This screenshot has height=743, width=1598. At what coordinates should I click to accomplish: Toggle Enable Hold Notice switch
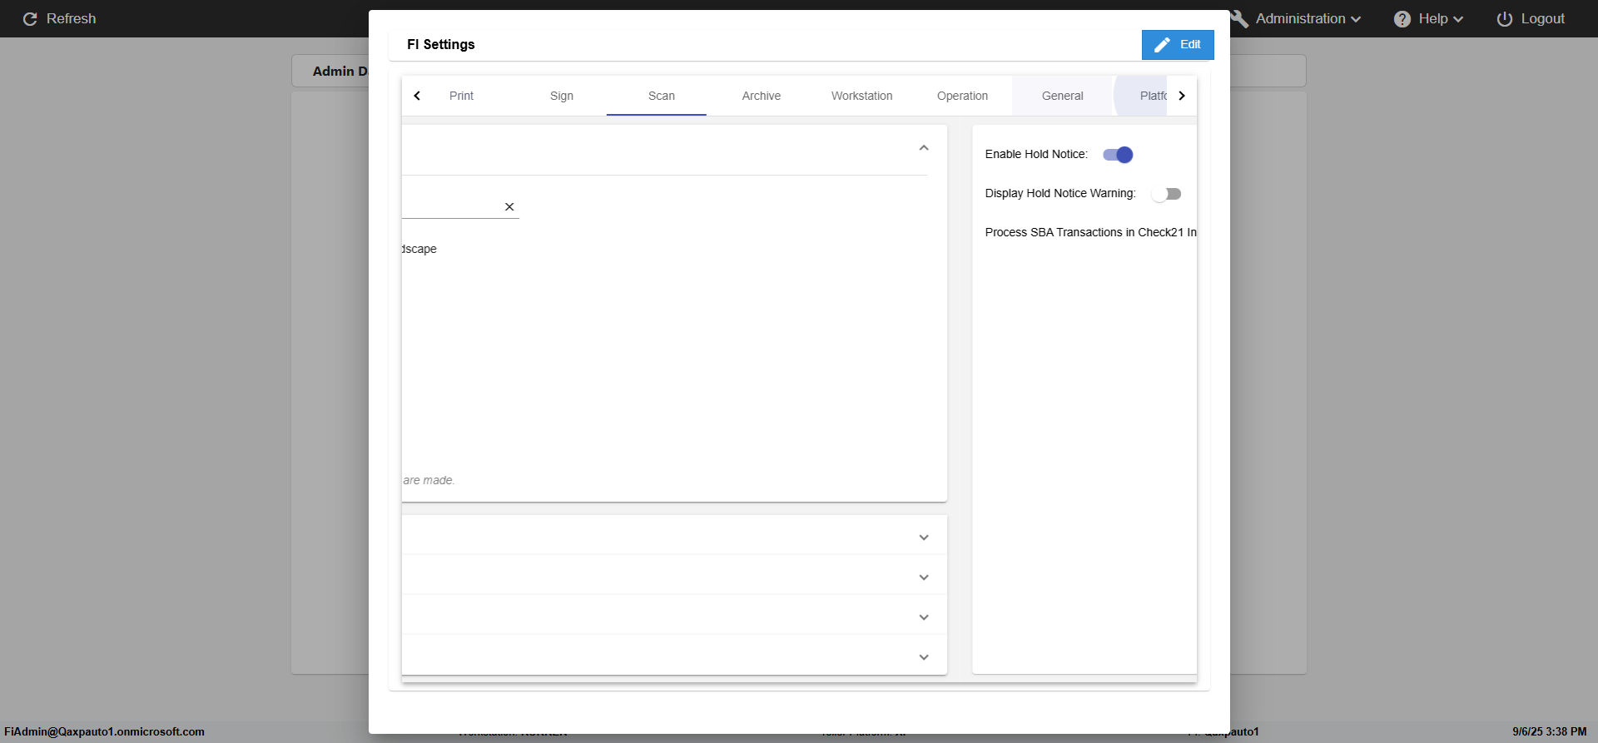point(1118,155)
